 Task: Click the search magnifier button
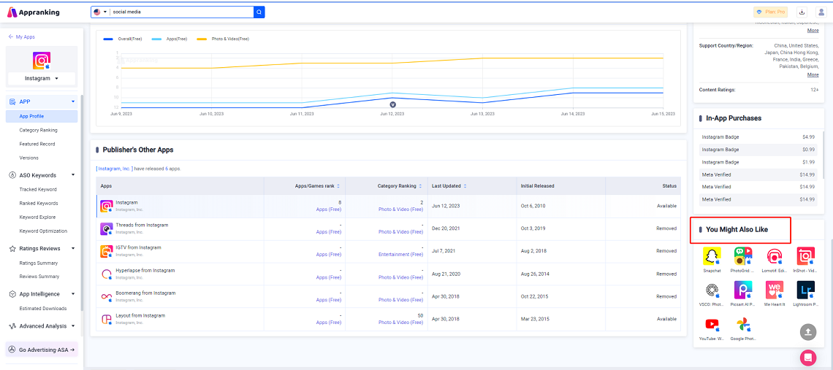259,12
